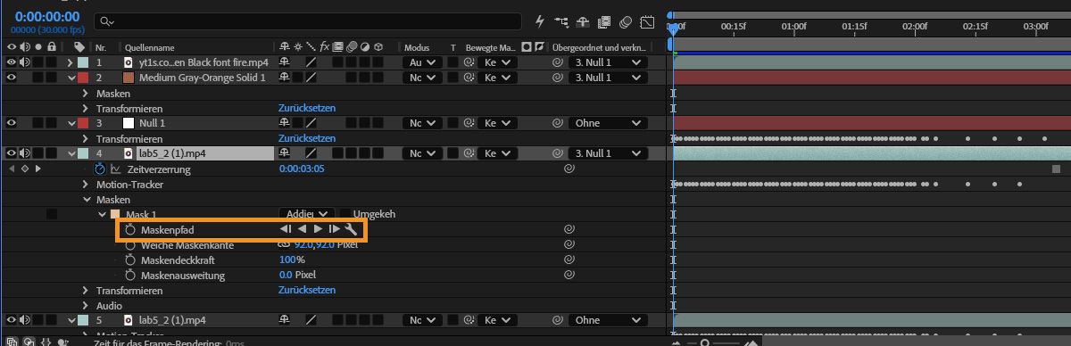This screenshot has width=1071, height=346.
Task: Hide video of layer 1 yt1s fire.mp4
Action: coord(12,62)
